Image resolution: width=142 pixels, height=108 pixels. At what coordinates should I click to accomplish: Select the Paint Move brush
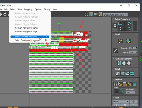click(120, 41)
